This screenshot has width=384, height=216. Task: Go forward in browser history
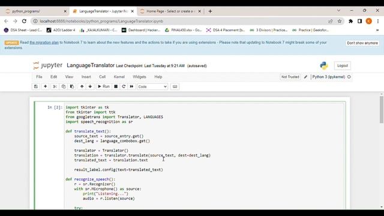[15, 22]
